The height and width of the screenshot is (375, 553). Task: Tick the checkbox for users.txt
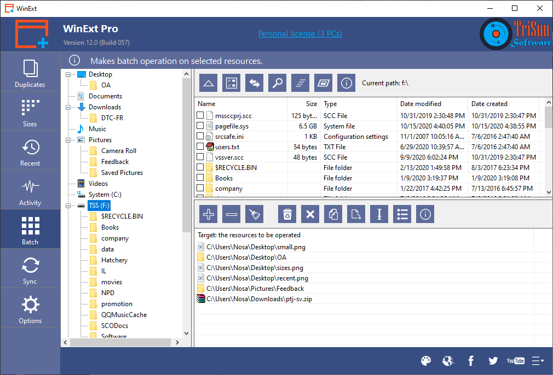[x=200, y=147]
